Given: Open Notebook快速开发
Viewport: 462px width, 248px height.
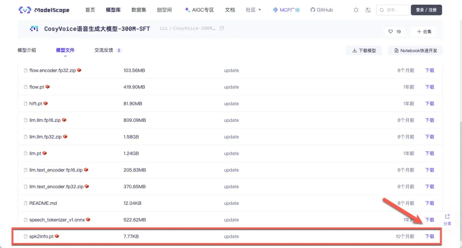Looking at the screenshot, I should click(415, 50).
